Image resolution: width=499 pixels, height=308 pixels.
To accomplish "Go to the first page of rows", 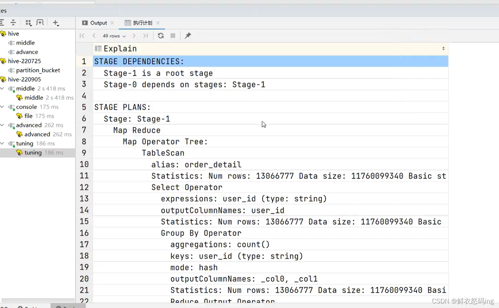I will click(x=82, y=36).
